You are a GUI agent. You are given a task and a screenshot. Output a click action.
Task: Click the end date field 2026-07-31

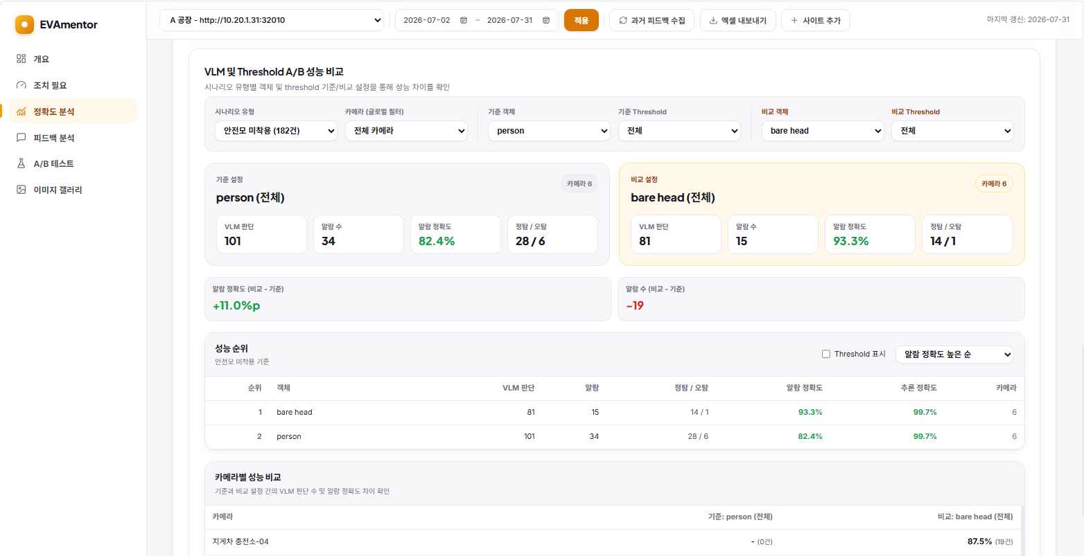510,21
